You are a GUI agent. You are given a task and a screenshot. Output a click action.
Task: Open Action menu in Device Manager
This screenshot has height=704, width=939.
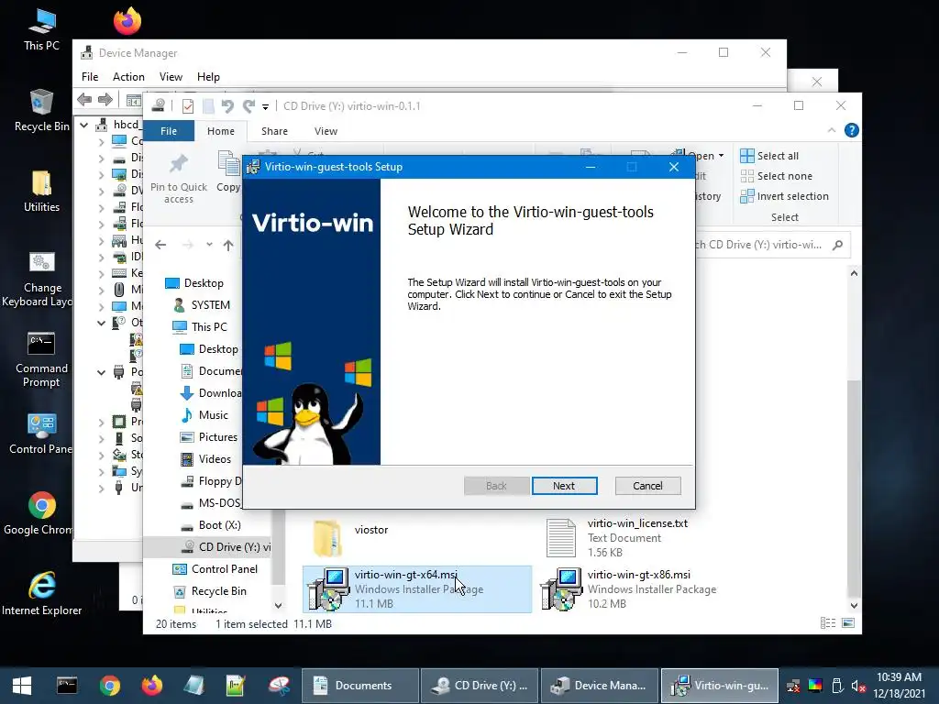click(128, 77)
